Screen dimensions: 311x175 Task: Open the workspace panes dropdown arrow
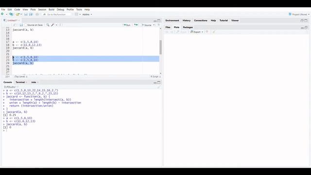[x=80, y=14]
